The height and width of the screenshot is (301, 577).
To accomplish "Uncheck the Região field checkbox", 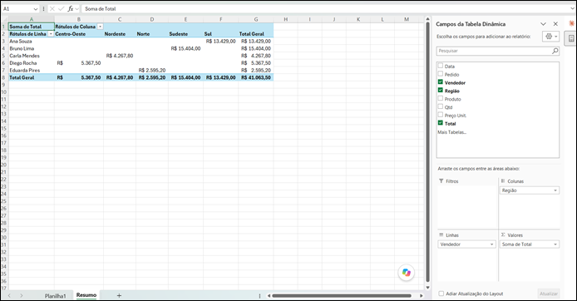I will tap(440, 90).
